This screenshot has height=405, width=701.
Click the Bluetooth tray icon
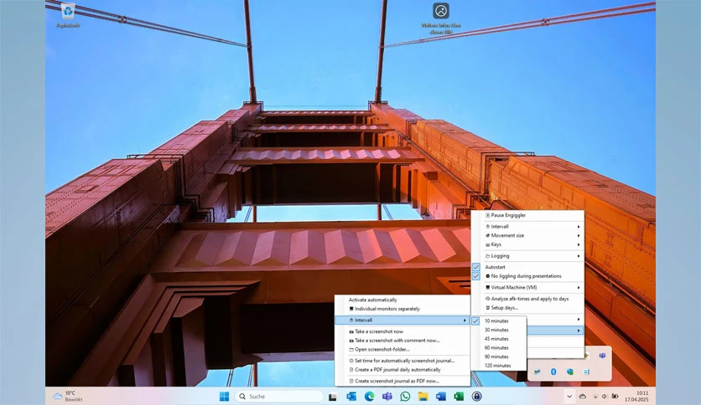(x=553, y=372)
